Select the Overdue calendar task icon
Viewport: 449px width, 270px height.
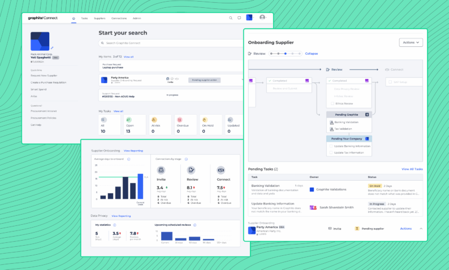point(179,120)
